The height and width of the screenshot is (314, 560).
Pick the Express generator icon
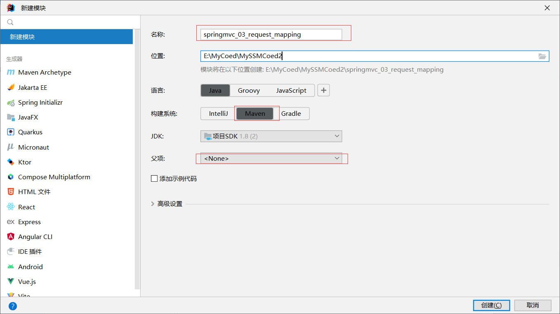click(x=11, y=222)
